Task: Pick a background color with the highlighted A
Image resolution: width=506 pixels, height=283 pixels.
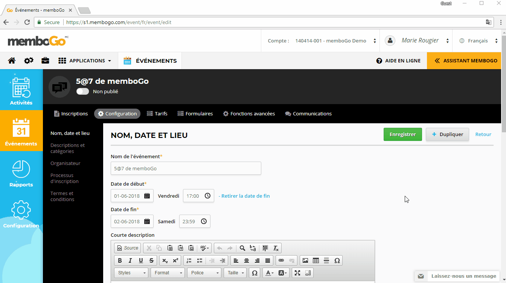Action: pyautogui.click(x=282, y=273)
